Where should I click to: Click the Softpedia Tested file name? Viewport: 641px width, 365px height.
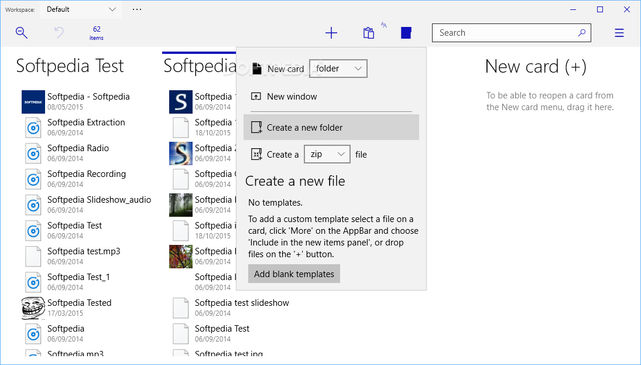(x=79, y=303)
